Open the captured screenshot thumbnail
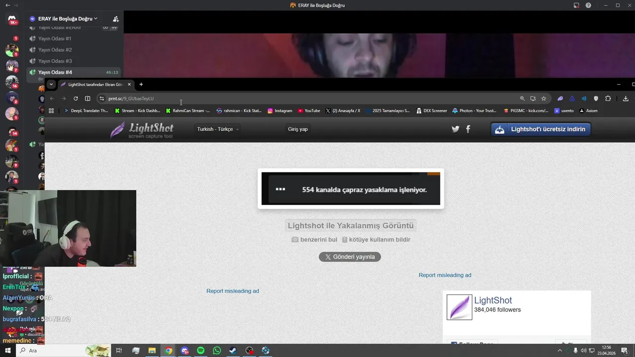Image resolution: width=635 pixels, height=357 pixels. tap(351, 188)
